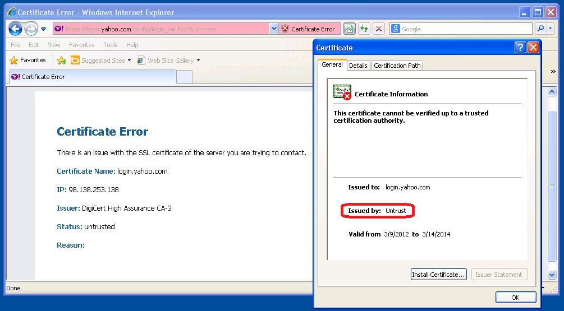
Task: Open the Tools menu
Action: [111, 45]
